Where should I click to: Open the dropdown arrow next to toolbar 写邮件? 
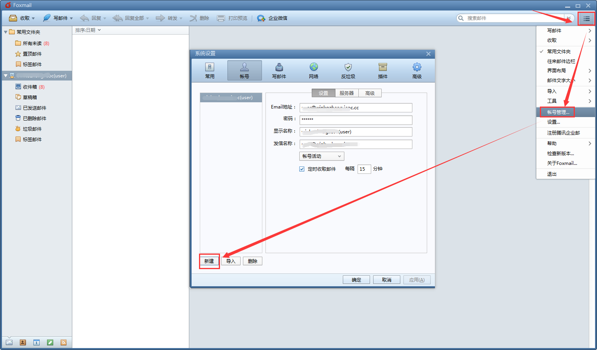tap(71, 19)
